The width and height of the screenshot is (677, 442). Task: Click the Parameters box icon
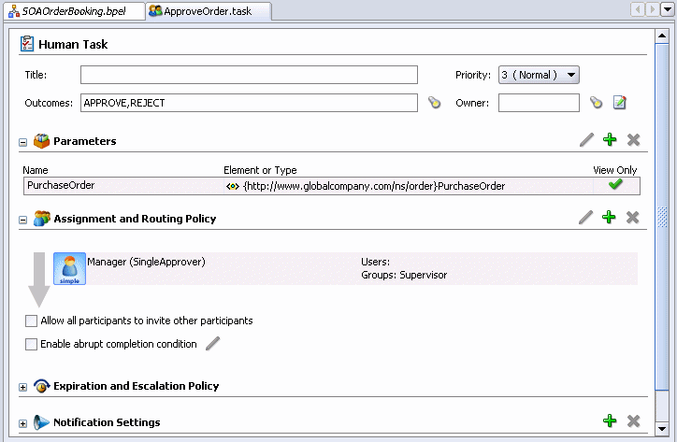click(x=41, y=141)
